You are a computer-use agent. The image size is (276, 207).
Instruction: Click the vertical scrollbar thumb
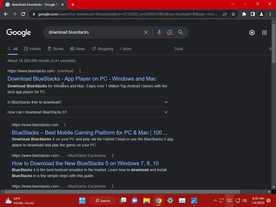tap(274, 43)
